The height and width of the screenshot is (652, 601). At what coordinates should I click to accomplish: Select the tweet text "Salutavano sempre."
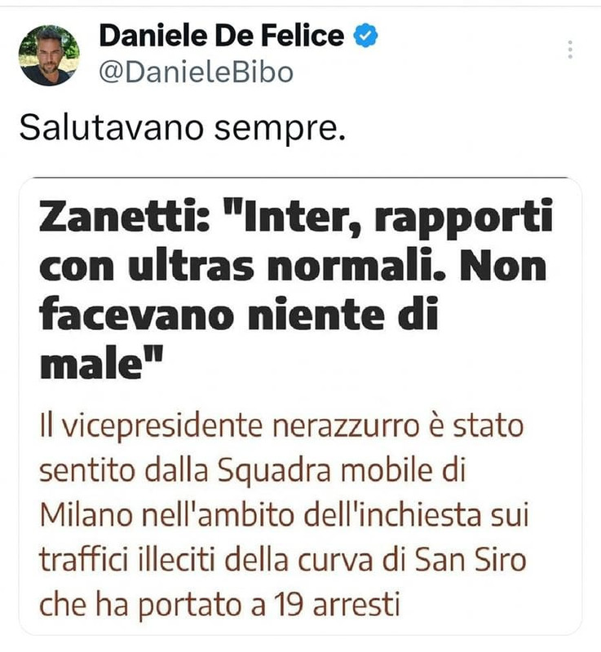(182, 127)
